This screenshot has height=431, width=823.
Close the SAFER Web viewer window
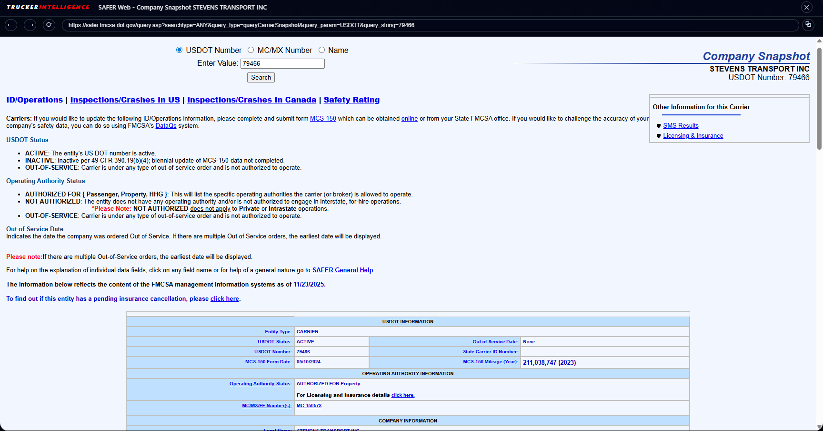click(x=807, y=7)
